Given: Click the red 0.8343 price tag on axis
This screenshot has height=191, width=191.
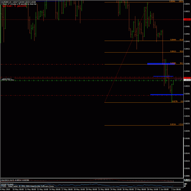Looking at the screenshot, I should coord(187,78).
